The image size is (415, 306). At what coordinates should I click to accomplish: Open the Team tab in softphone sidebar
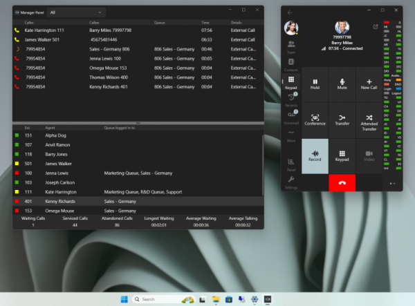point(291,47)
